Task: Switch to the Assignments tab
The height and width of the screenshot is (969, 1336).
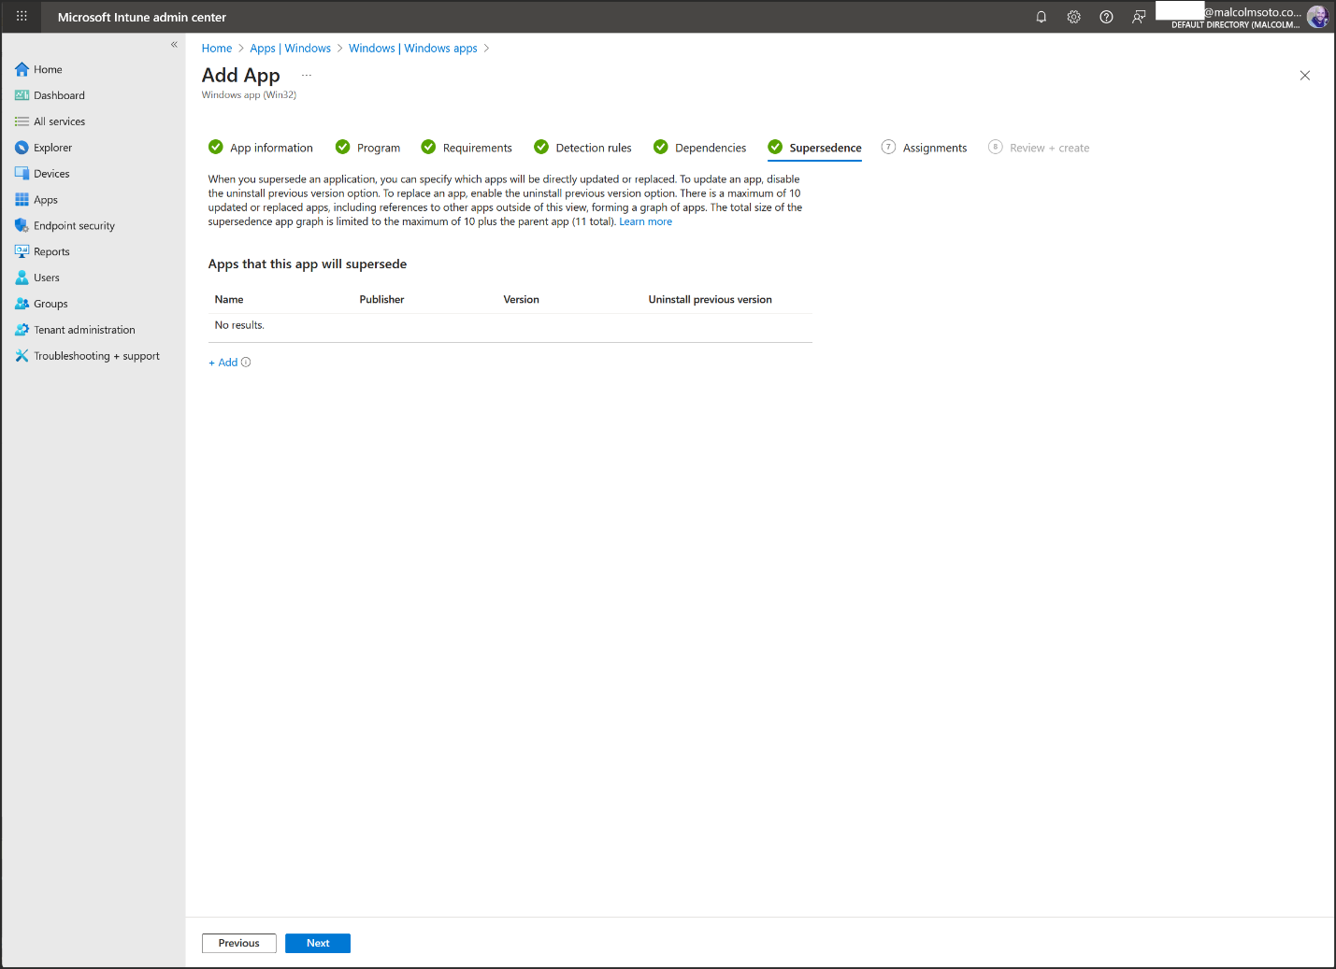Action: click(x=934, y=148)
